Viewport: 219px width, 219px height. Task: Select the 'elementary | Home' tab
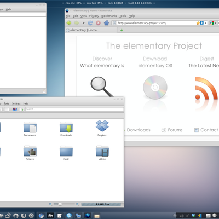tap(91, 30)
